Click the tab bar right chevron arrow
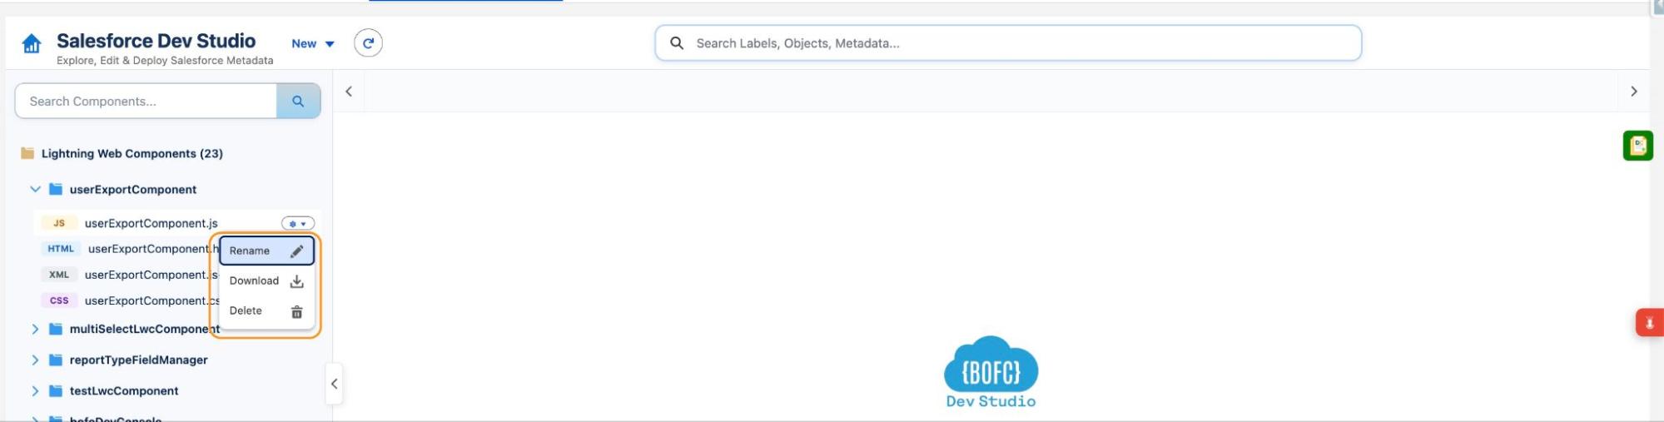 [1633, 92]
